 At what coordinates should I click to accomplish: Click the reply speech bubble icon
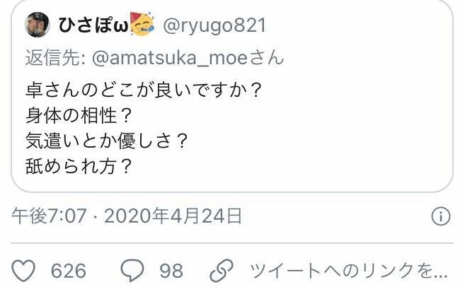click(x=132, y=271)
